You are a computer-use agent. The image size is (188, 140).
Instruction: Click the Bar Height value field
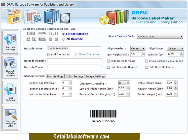click(x=136, y=54)
